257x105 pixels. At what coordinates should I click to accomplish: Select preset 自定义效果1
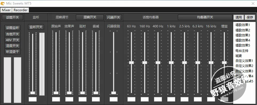click(x=244, y=61)
